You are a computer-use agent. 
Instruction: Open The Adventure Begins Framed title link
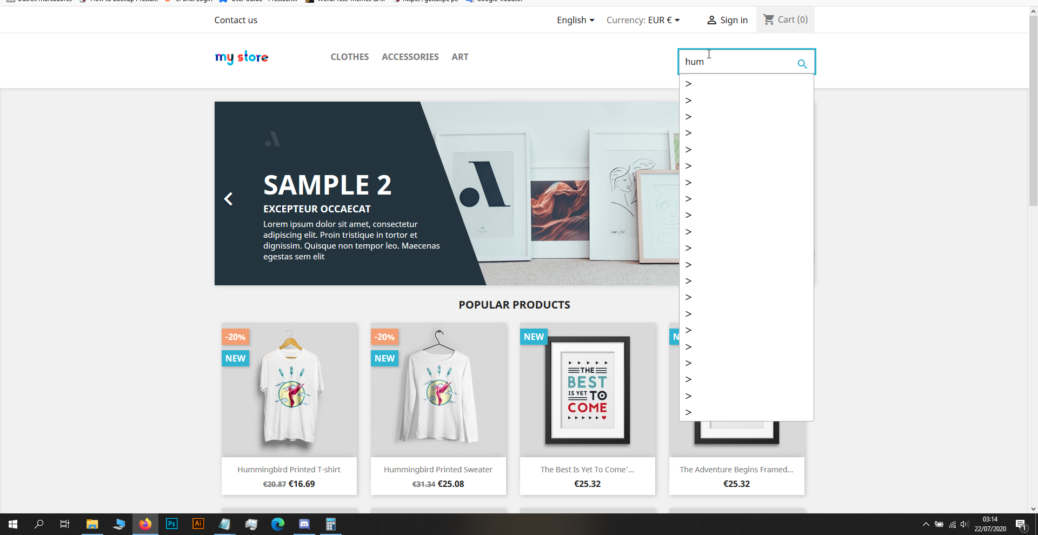(737, 470)
